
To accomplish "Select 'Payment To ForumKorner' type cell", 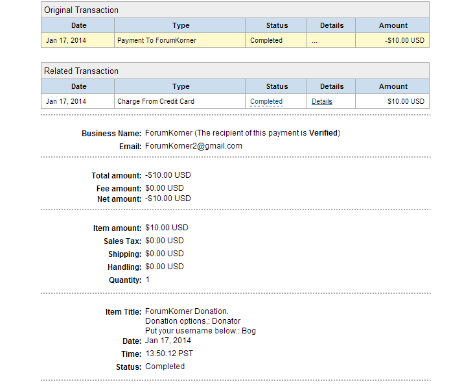I will pos(179,40).
